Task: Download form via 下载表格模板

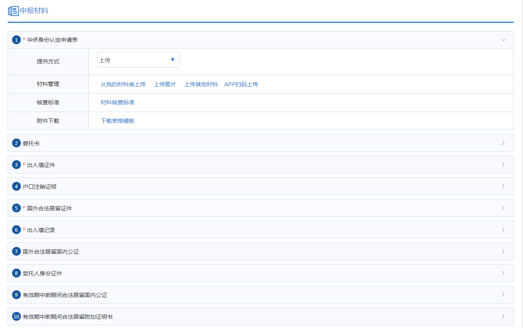Action: [x=117, y=121]
